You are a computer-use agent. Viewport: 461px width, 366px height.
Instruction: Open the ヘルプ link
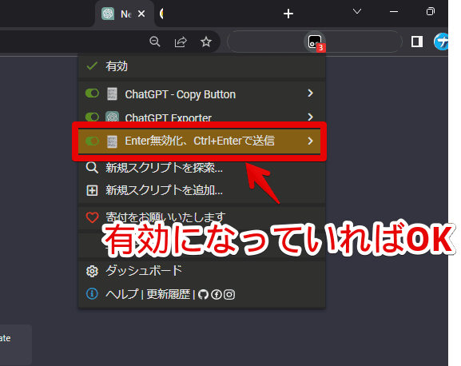pyautogui.click(x=121, y=294)
